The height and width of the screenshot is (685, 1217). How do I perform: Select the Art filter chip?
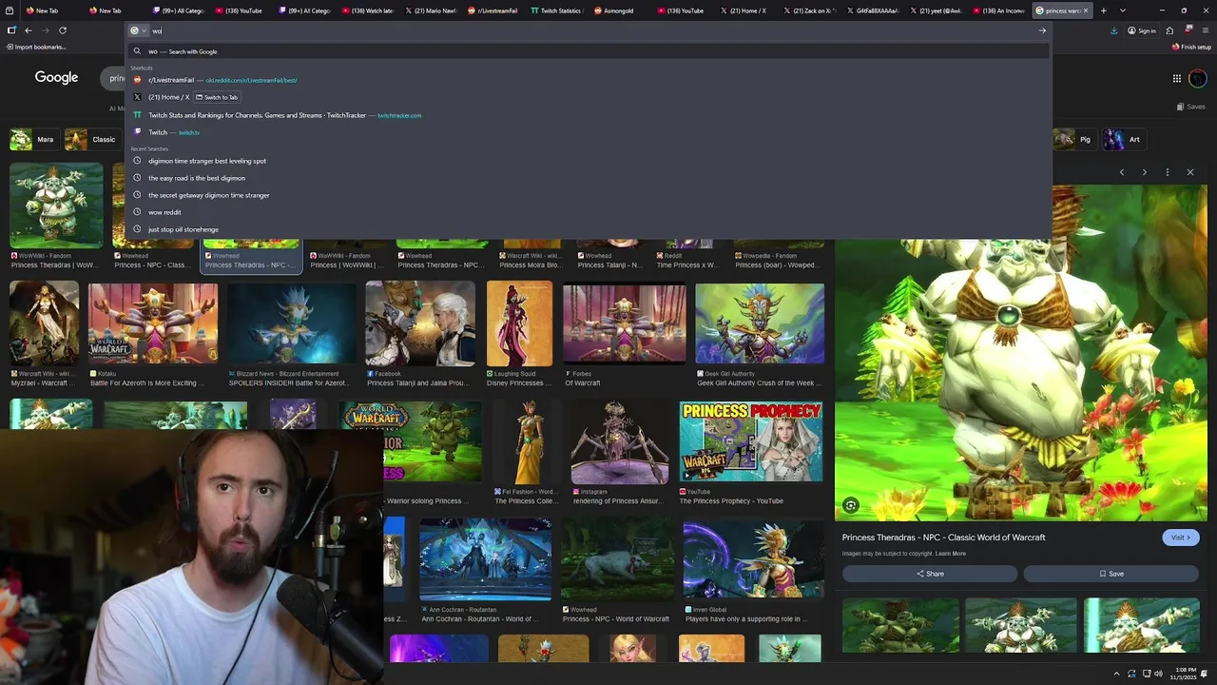pos(1124,140)
